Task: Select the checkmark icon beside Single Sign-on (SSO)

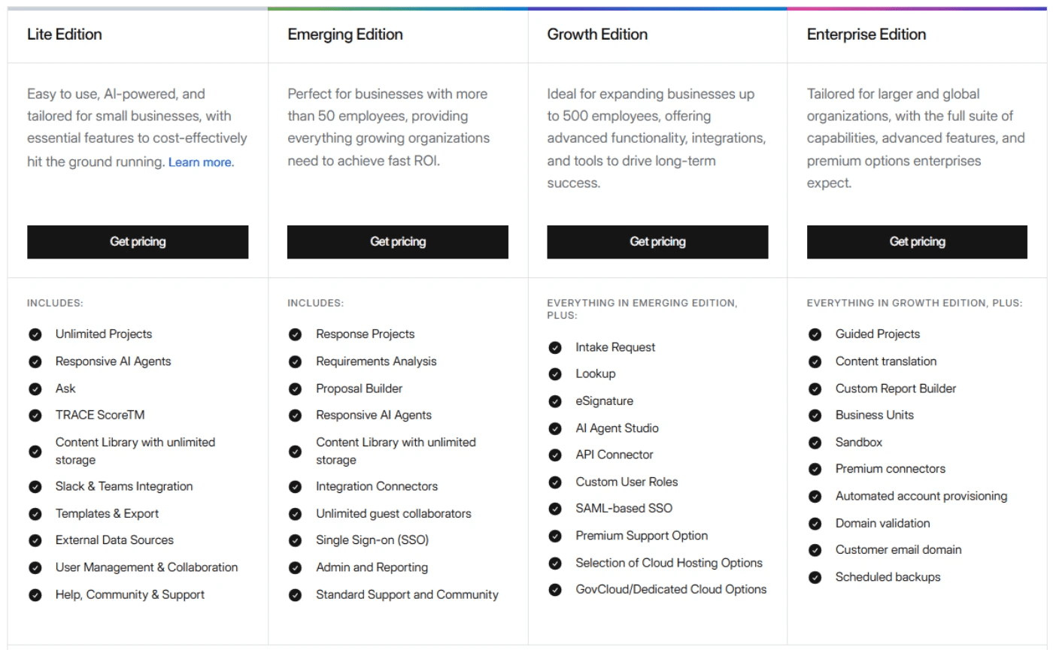Action: [x=295, y=540]
